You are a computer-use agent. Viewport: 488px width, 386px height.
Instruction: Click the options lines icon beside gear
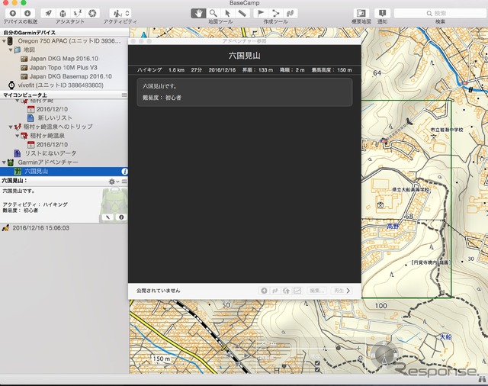tap(124, 182)
